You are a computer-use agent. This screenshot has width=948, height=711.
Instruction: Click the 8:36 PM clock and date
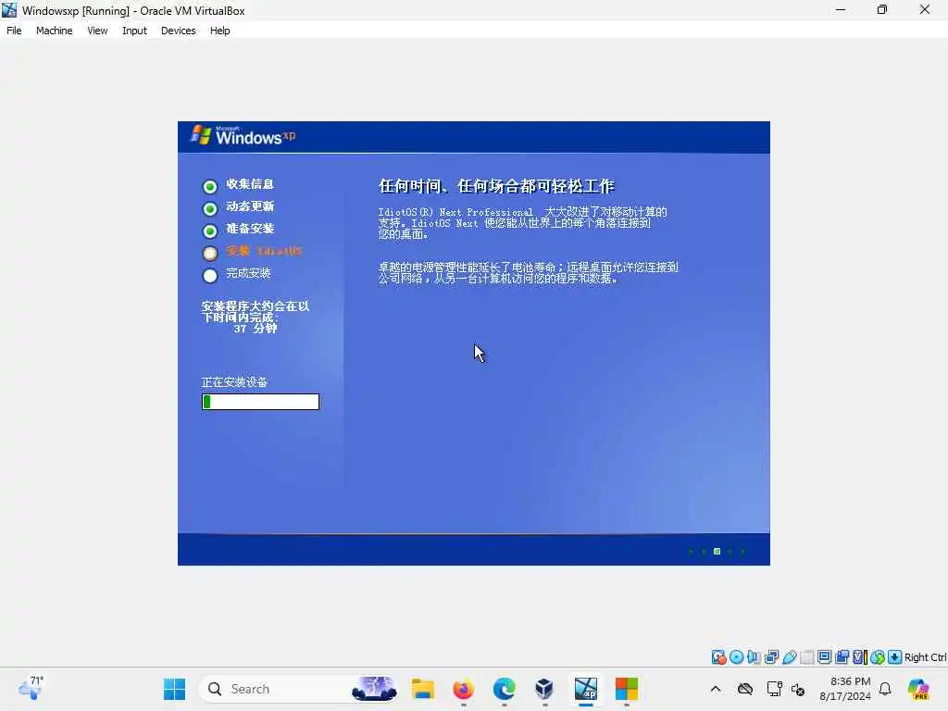point(845,689)
